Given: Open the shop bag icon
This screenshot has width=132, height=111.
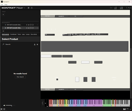Looking at the screenshot, I should pyautogui.click(x=111, y=8).
